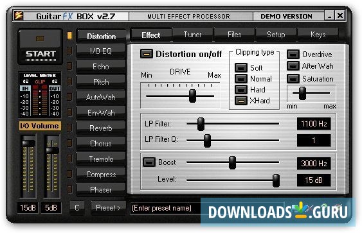Click the 3000 Hz Boost value
Image resolution: width=362 pixels, height=233 pixels.
click(314, 164)
